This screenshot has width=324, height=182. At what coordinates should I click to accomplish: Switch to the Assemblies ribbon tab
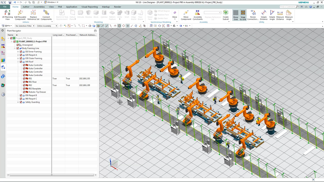point(39,7)
